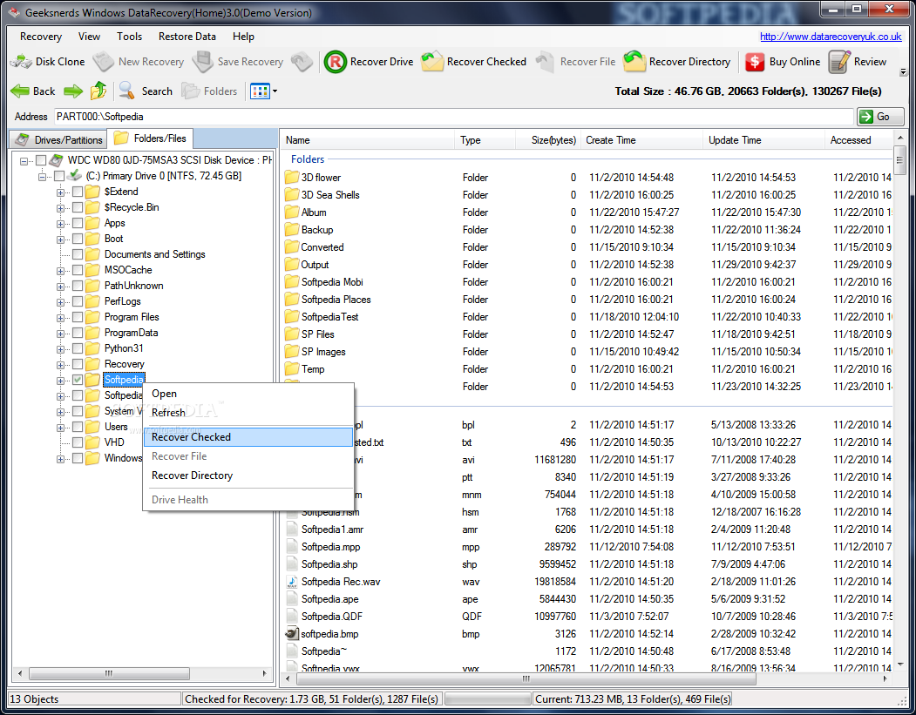Check the (C:) Primary Drive checkbox
This screenshot has height=715, width=916.
click(59, 176)
